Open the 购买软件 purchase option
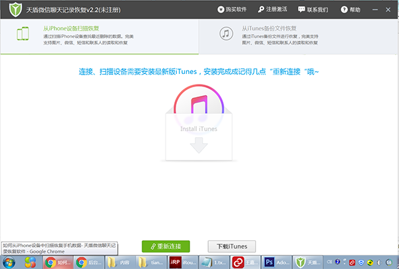 pyautogui.click(x=232, y=10)
